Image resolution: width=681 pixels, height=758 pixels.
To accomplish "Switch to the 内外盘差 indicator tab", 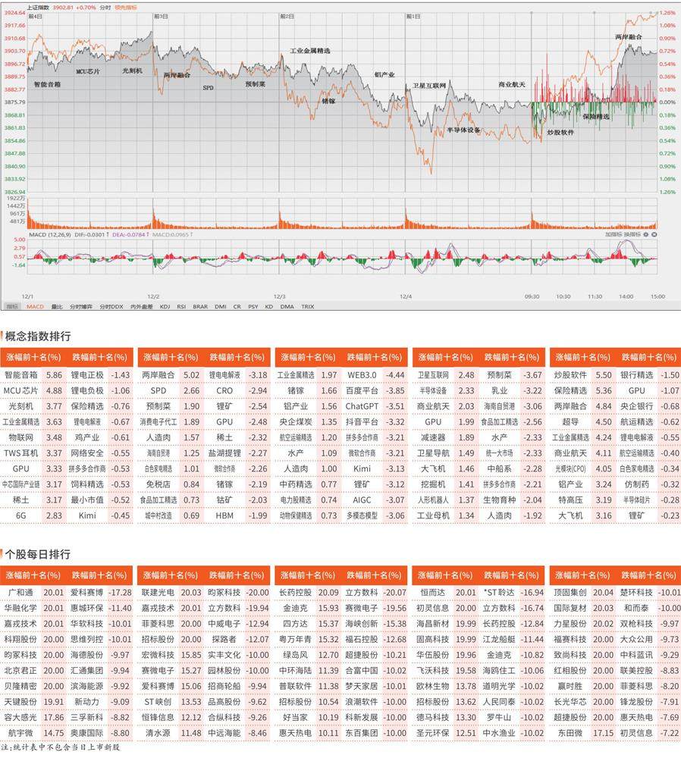I will [x=141, y=306].
